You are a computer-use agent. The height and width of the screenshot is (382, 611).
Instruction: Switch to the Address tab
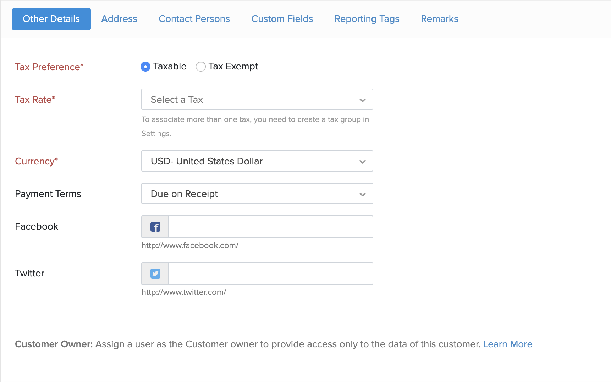[119, 19]
